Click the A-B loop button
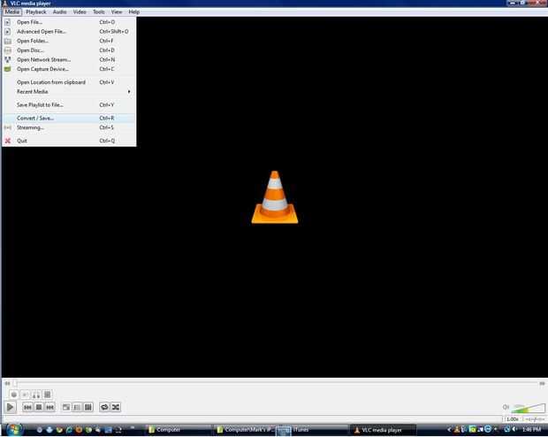The width and height of the screenshot is (548, 437). click(36, 395)
